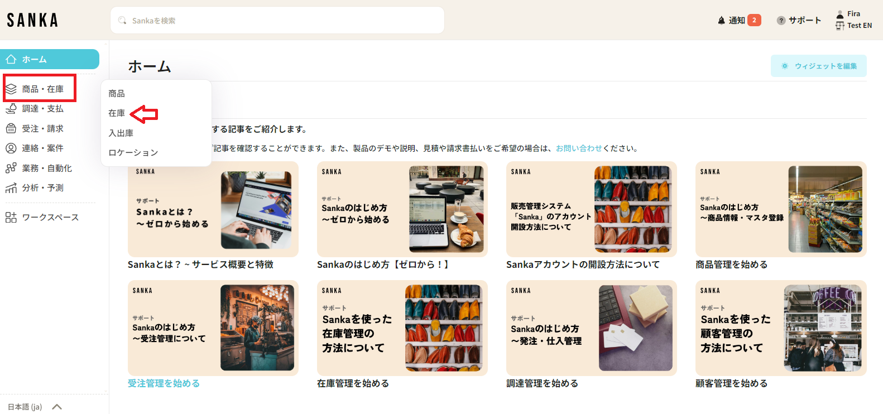Open 顧客管理を始める article link
Screen dimensions: 883x414
[x=731, y=383]
